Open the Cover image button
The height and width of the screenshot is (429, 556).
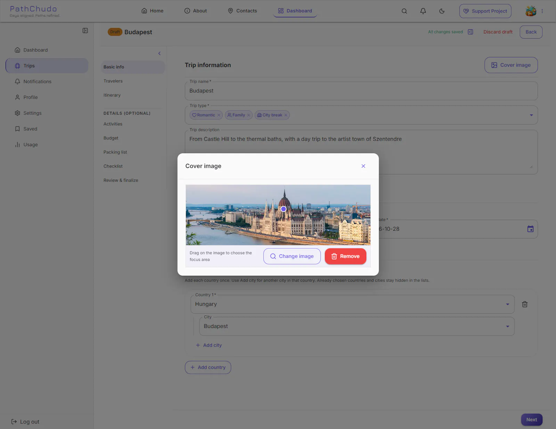511,65
